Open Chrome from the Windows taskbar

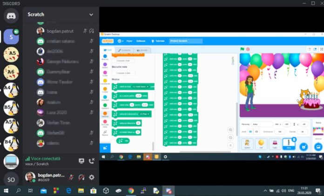click(x=131, y=190)
